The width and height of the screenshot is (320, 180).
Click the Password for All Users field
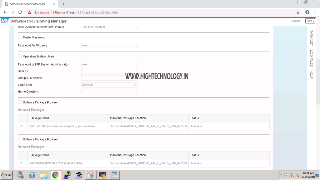109,46
